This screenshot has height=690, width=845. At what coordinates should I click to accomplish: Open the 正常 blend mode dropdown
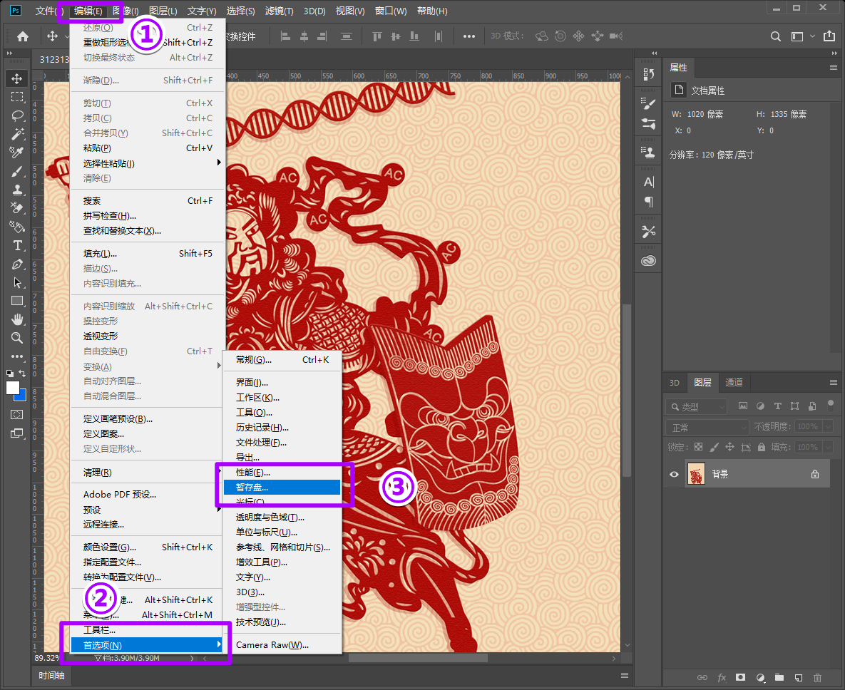click(x=707, y=428)
